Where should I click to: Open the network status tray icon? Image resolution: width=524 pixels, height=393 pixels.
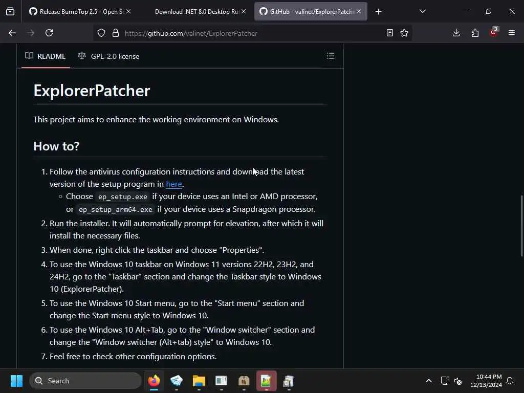445,381
